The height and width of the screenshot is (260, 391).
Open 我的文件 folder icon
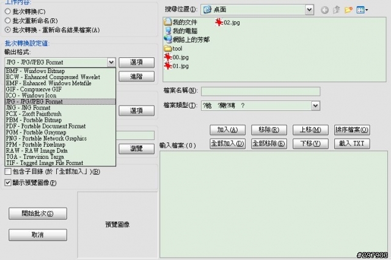tap(168, 22)
